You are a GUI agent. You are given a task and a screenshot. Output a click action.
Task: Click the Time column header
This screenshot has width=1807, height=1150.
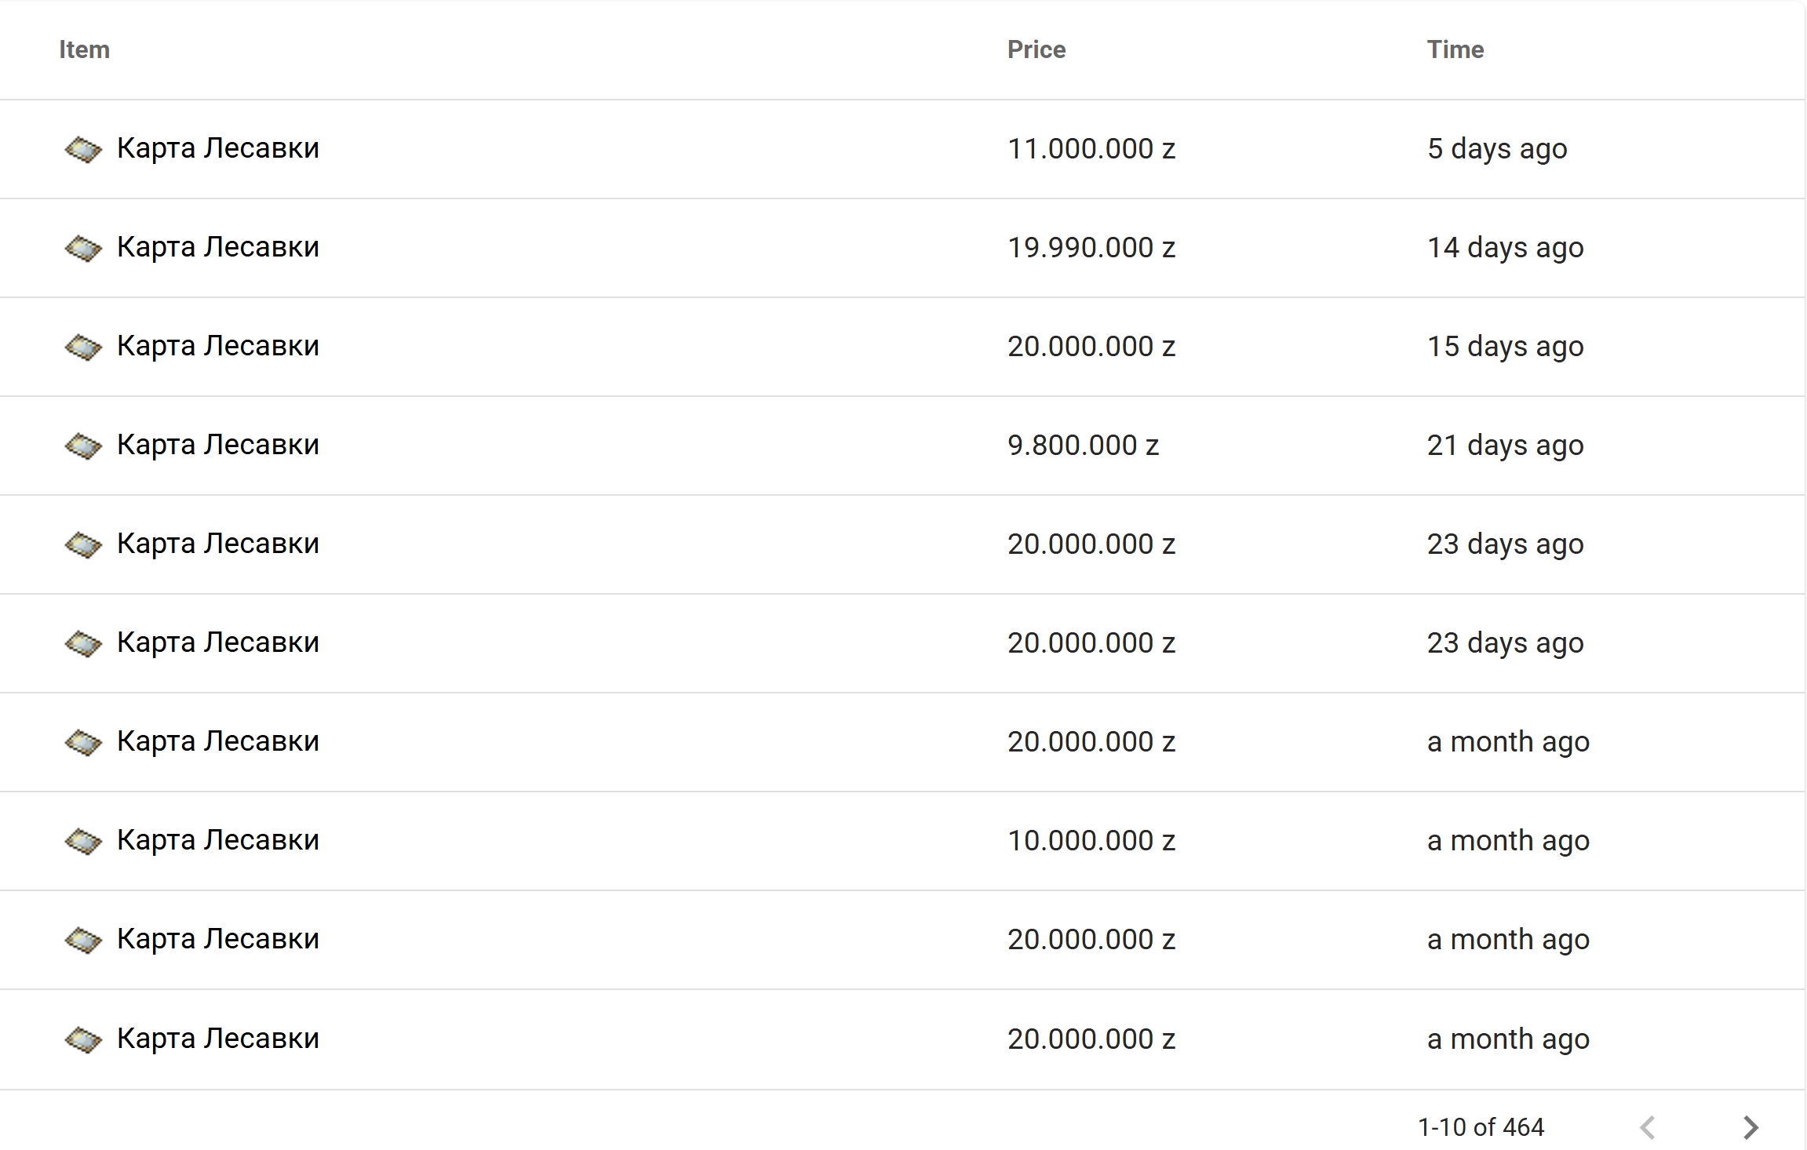1455,49
